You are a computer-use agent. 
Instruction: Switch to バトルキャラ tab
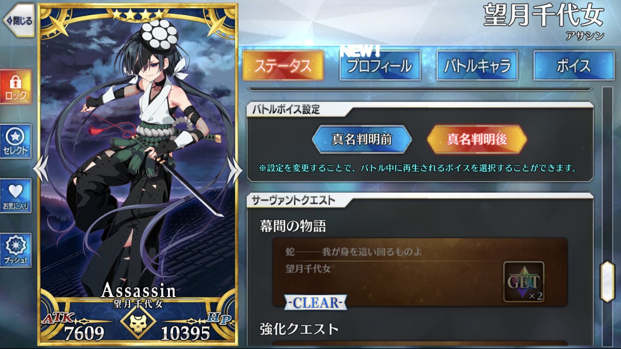pos(477,65)
